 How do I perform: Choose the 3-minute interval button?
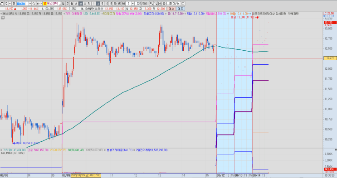[x=98, y=4]
